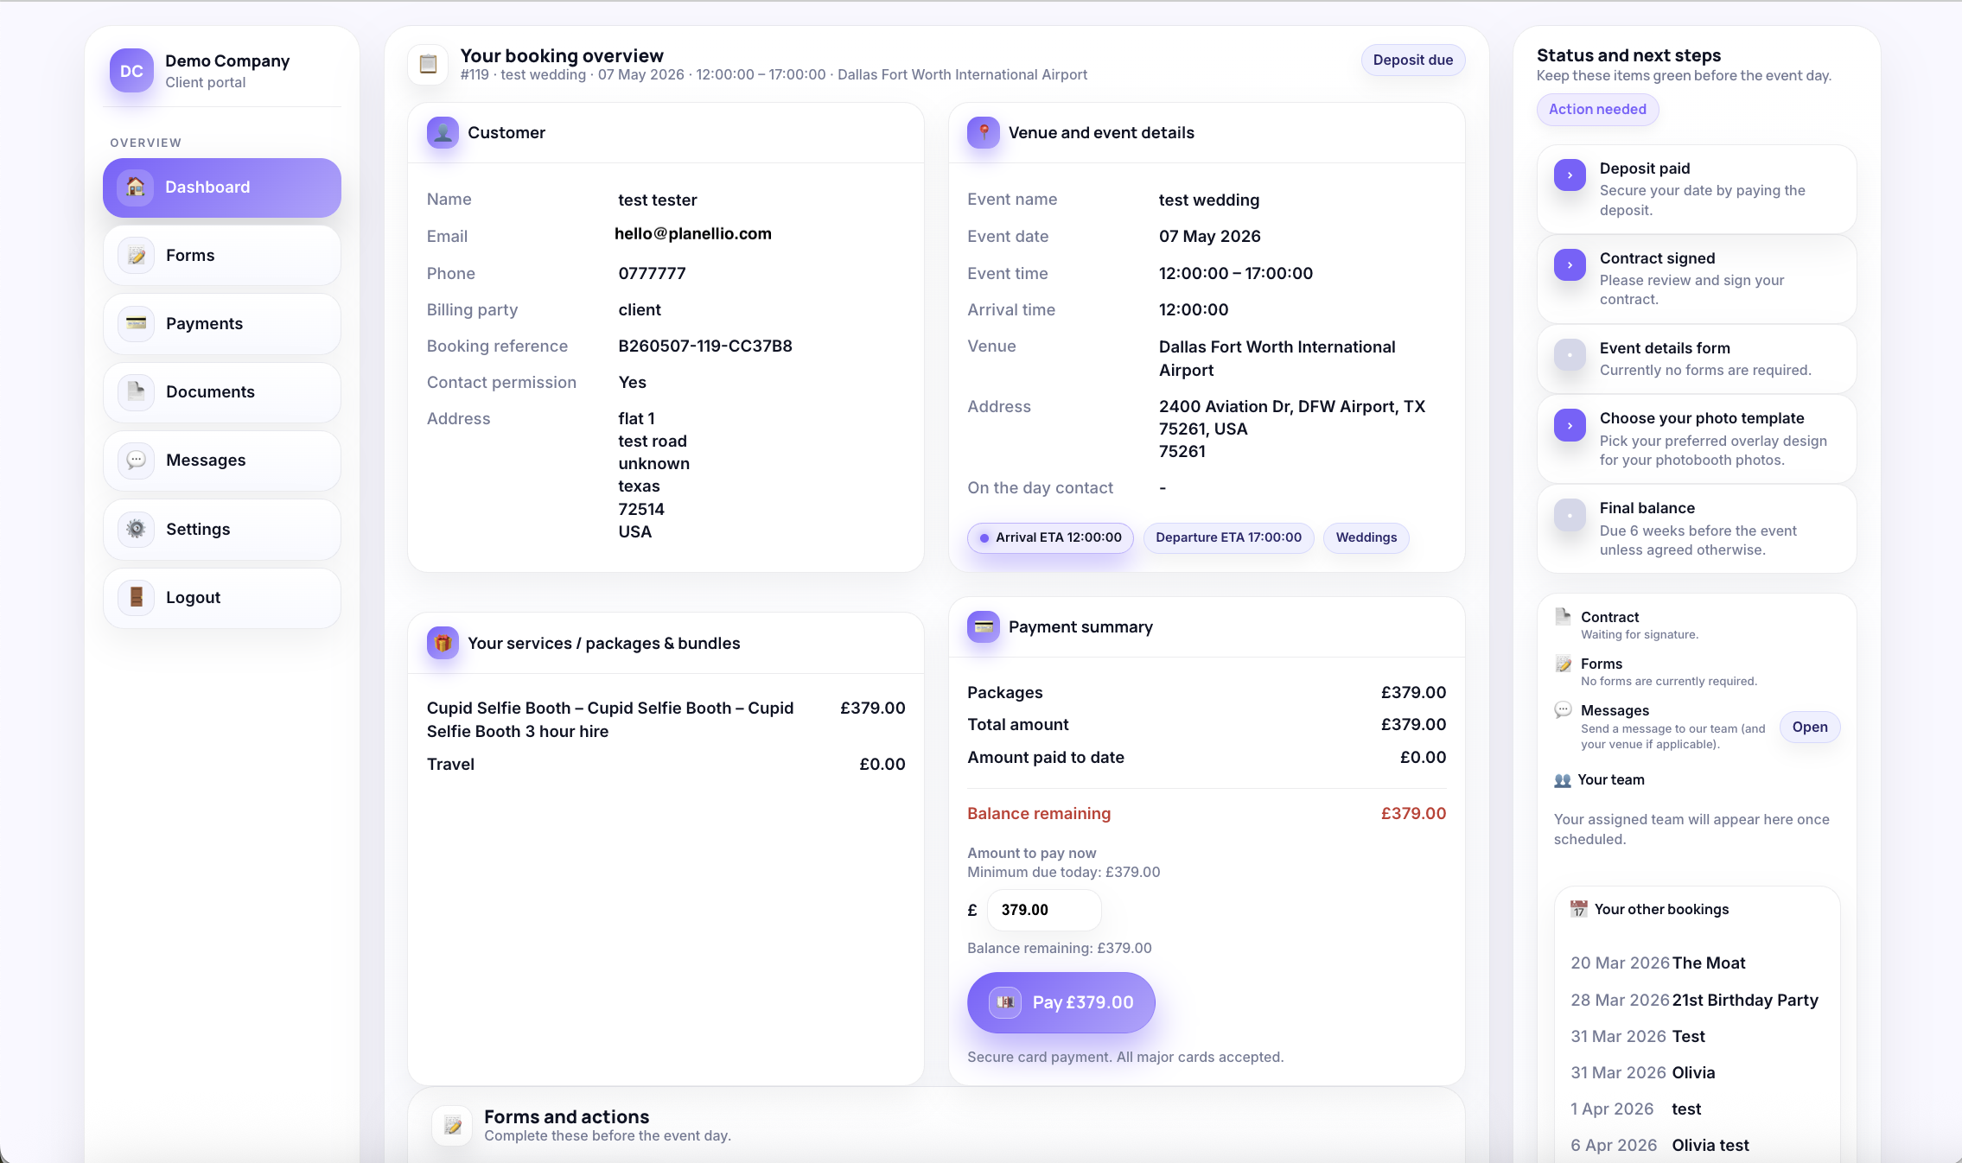Click the Forms pencil-note icon
This screenshot has width=1962, height=1163.
[x=136, y=256]
